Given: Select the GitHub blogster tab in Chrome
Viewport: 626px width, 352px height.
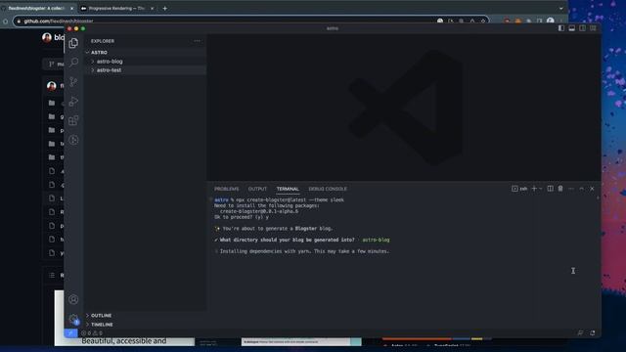Looking at the screenshot, I should (36, 8).
